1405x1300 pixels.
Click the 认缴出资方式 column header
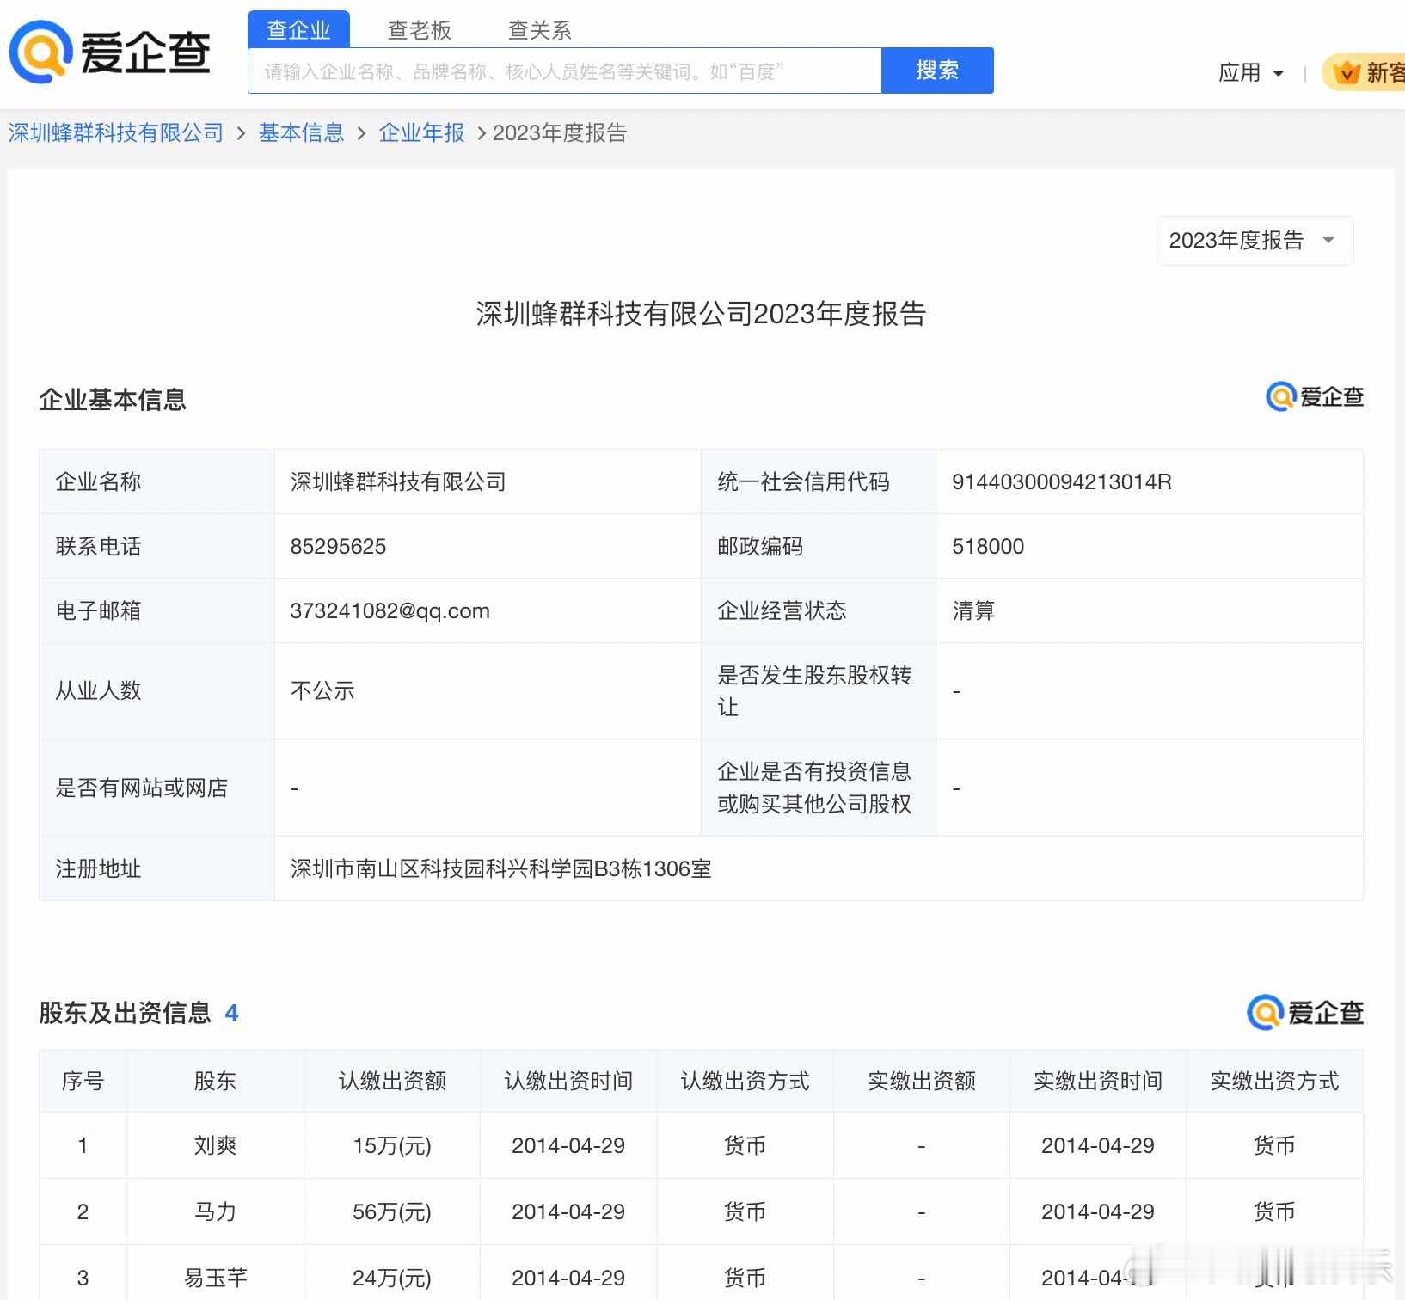click(745, 1081)
